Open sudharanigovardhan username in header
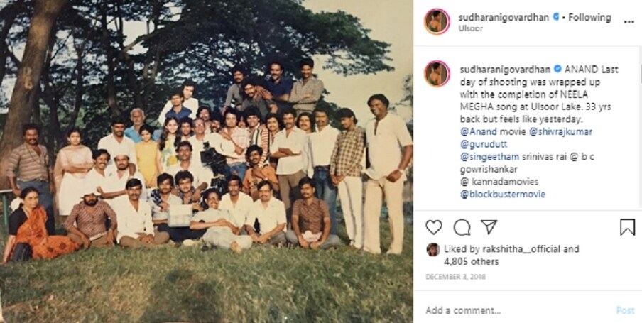Viewport: 642px width, 323px height. [x=504, y=17]
